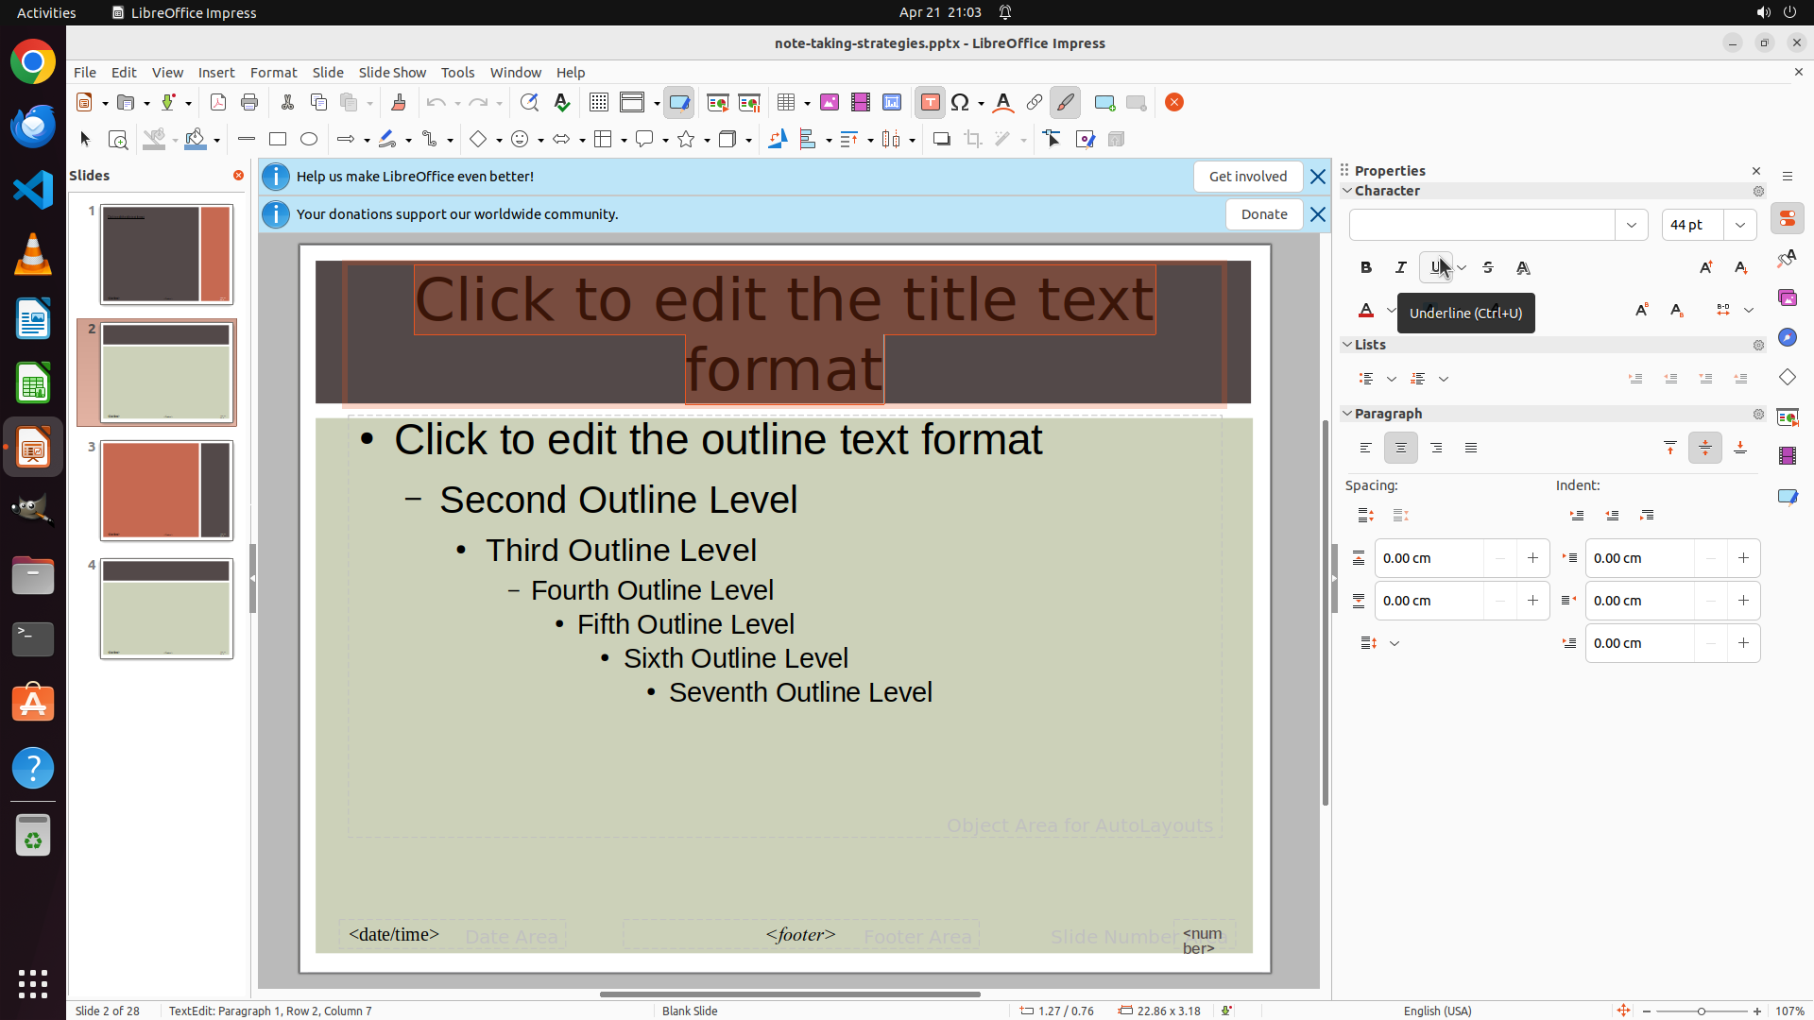Select the Ellipse drawing tool
1814x1020 pixels.
(x=309, y=140)
